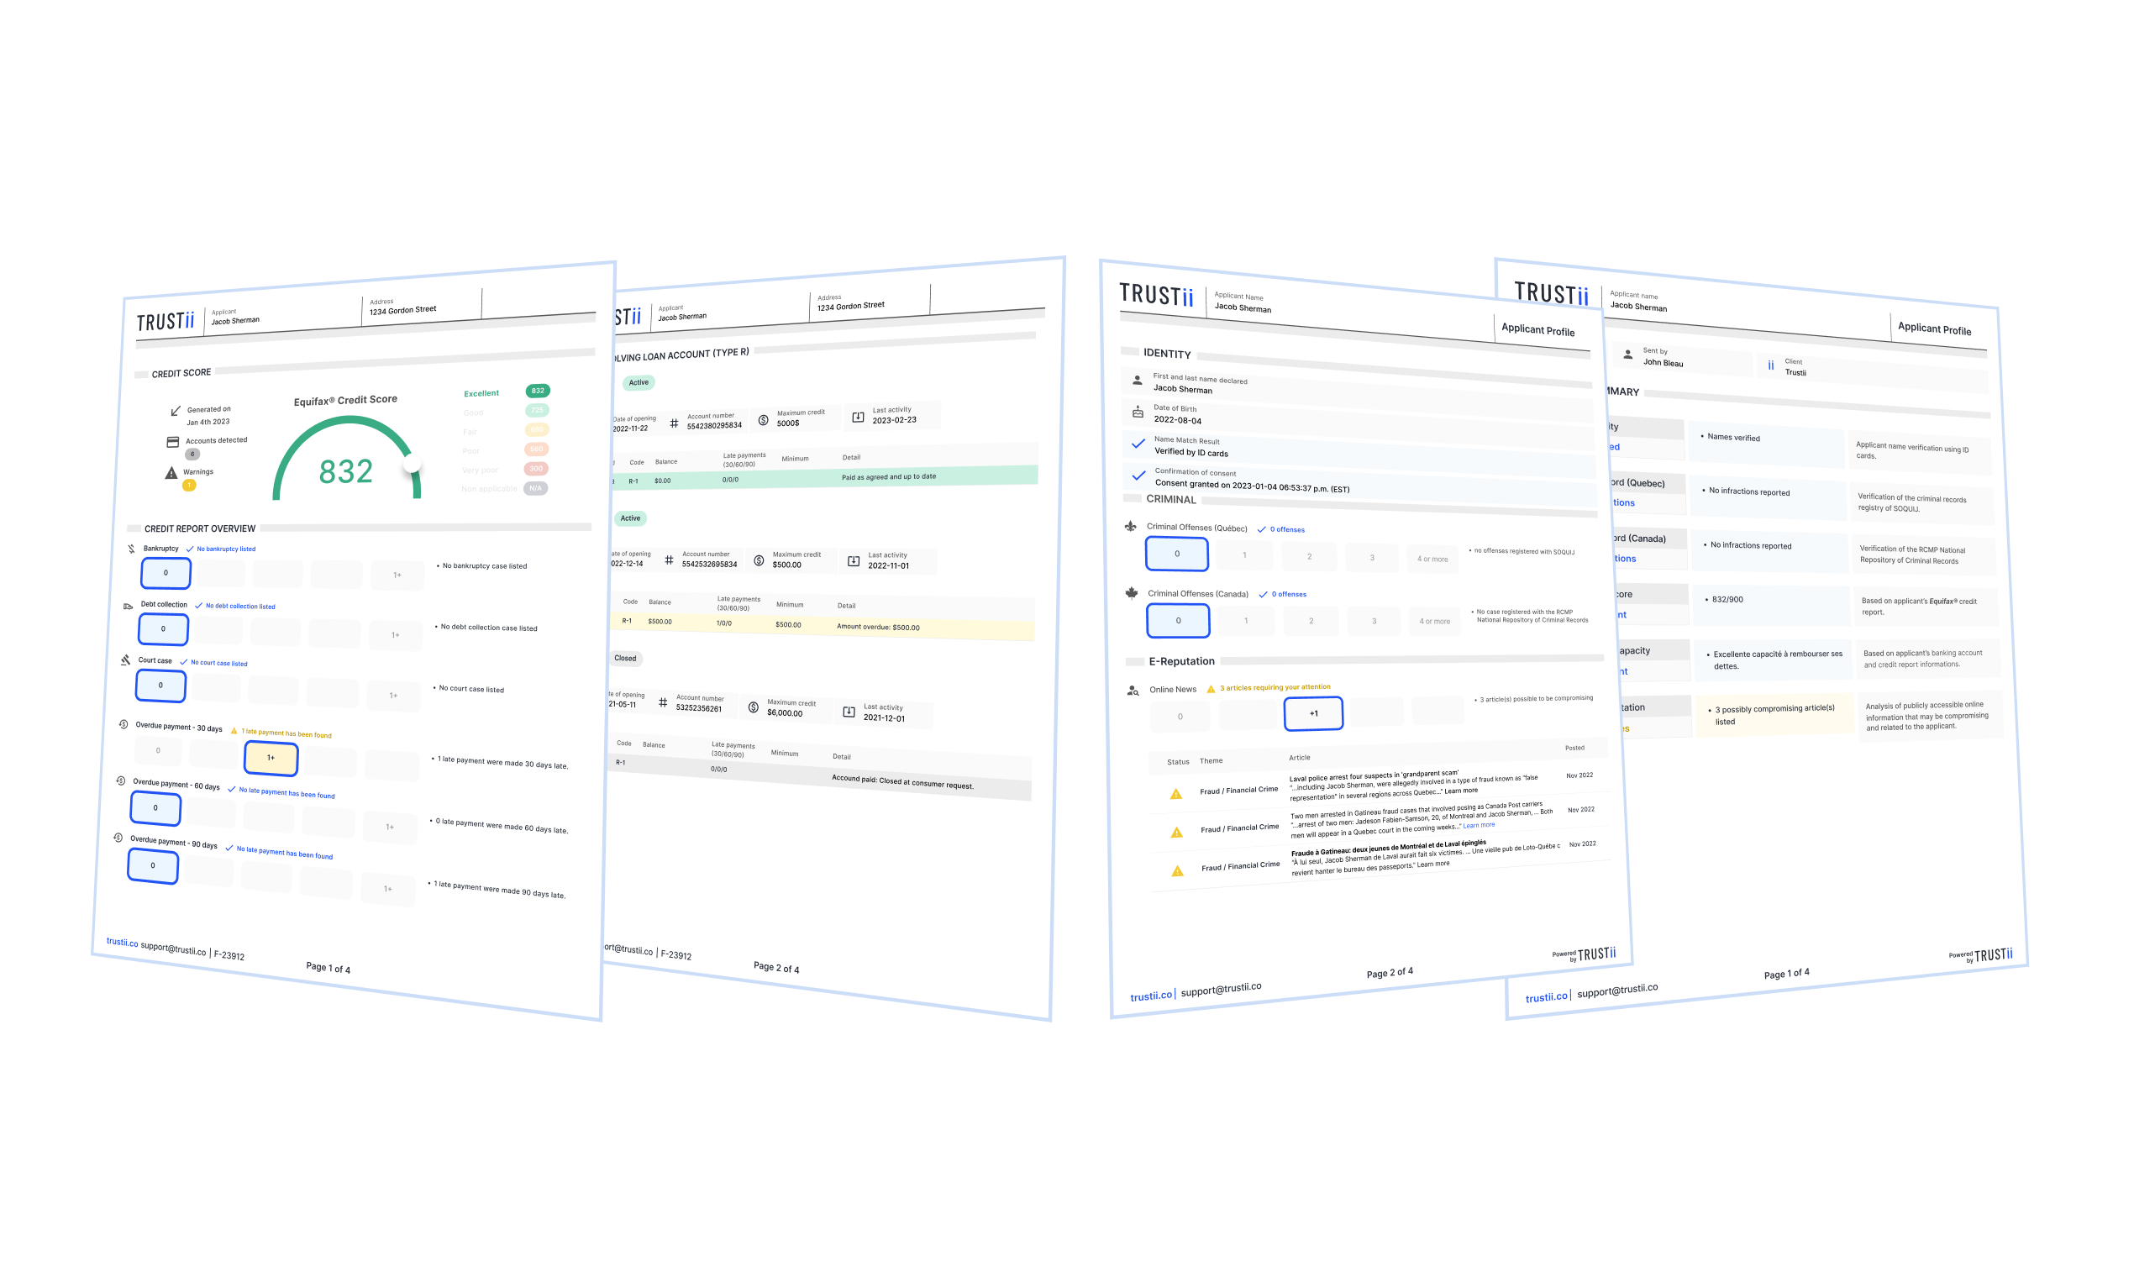Click the hash icon beside account number 5542532695834
The width and height of the screenshot is (2134, 1277).
(669, 560)
